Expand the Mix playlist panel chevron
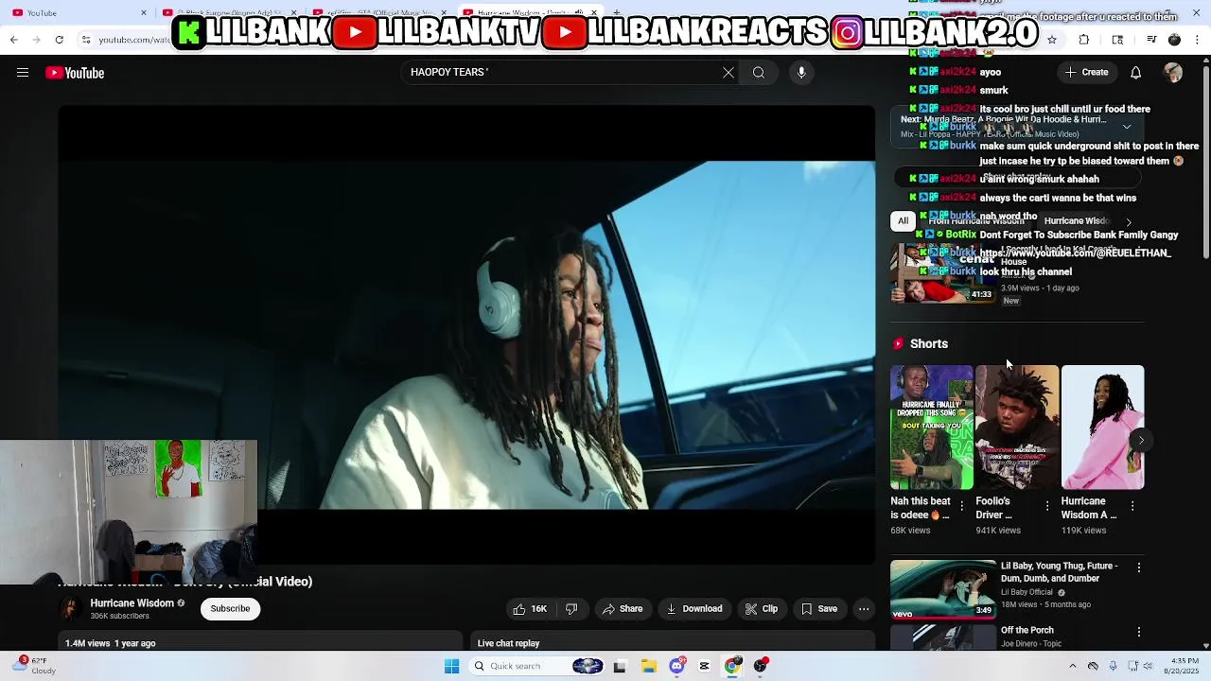 (x=1127, y=127)
